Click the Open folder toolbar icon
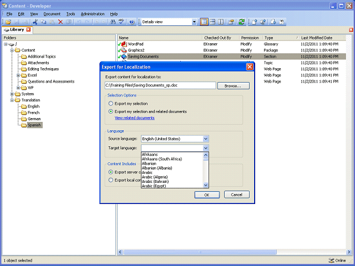The image size is (355, 266). click(8, 22)
